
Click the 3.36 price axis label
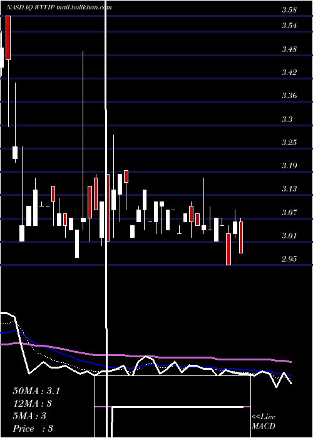(289, 96)
